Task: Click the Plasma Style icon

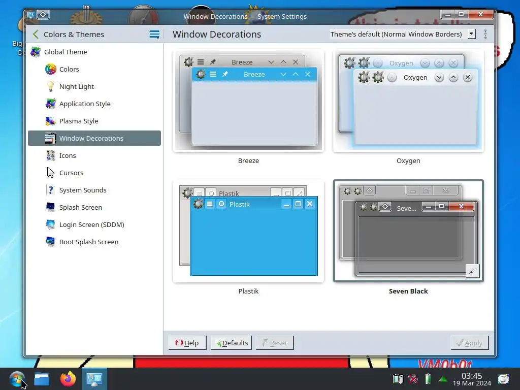Action: tap(50, 121)
